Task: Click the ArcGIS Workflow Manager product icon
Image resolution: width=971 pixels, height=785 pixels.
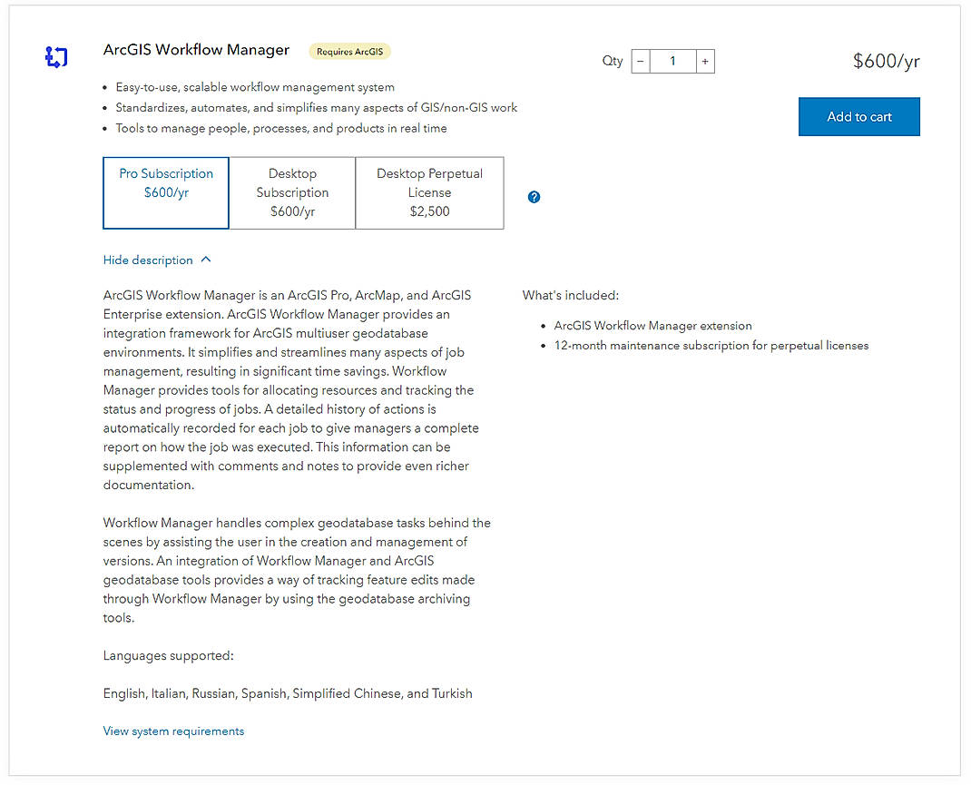Action: (x=56, y=57)
